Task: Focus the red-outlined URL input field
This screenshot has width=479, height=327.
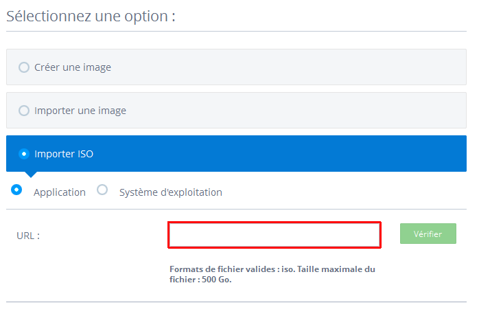Action: click(x=274, y=235)
